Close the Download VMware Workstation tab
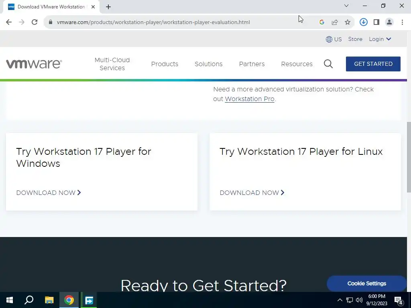 tap(93, 7)
